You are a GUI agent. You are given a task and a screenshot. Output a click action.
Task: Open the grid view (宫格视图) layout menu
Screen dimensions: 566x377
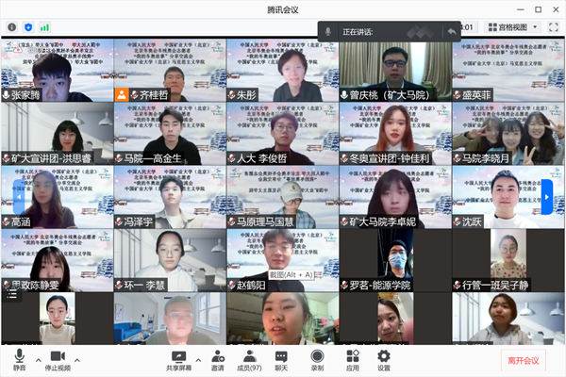[x=517, y=27]
